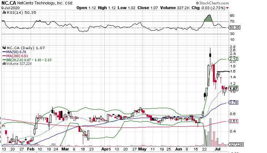
Task: Click the RSI 70 axis label
Action: click(x=232, y=21)
